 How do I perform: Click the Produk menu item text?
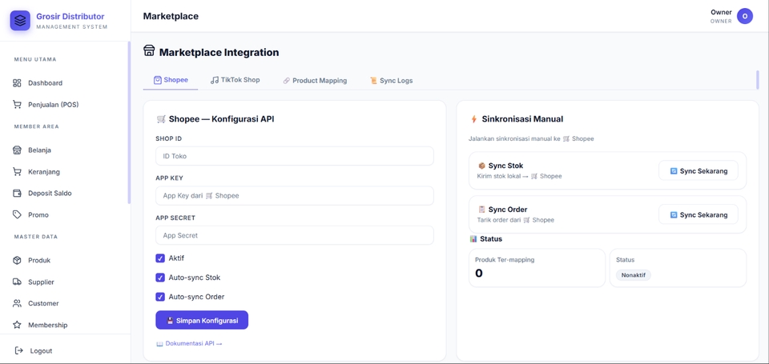click(39, 260)
